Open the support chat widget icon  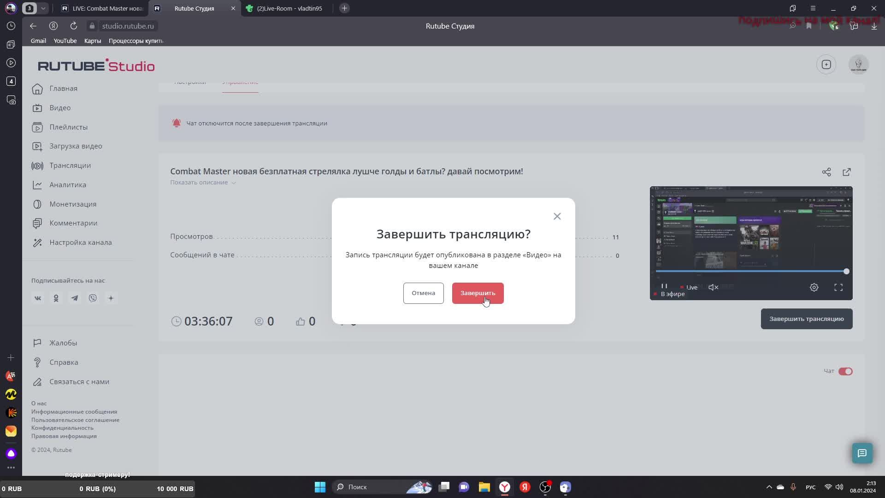click(862, 453)
